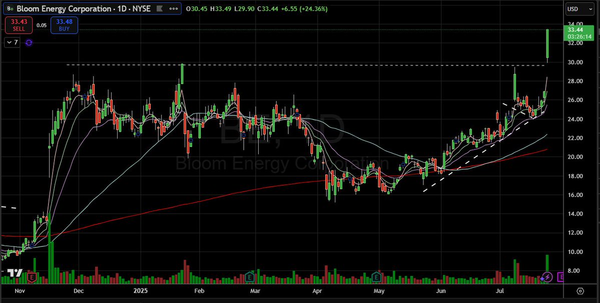The width and height of the screenshot is (600, 303).
Task: Click the purple lightning bolt marker on the latest bar
Action: (547, 277)
